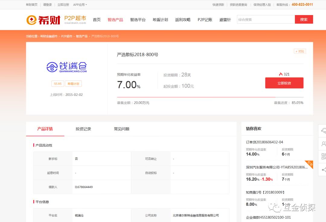Open 深圳汽车服务有限公司 recommended product
This screenshot has width=326, height=222.
[x=277, y=167]
